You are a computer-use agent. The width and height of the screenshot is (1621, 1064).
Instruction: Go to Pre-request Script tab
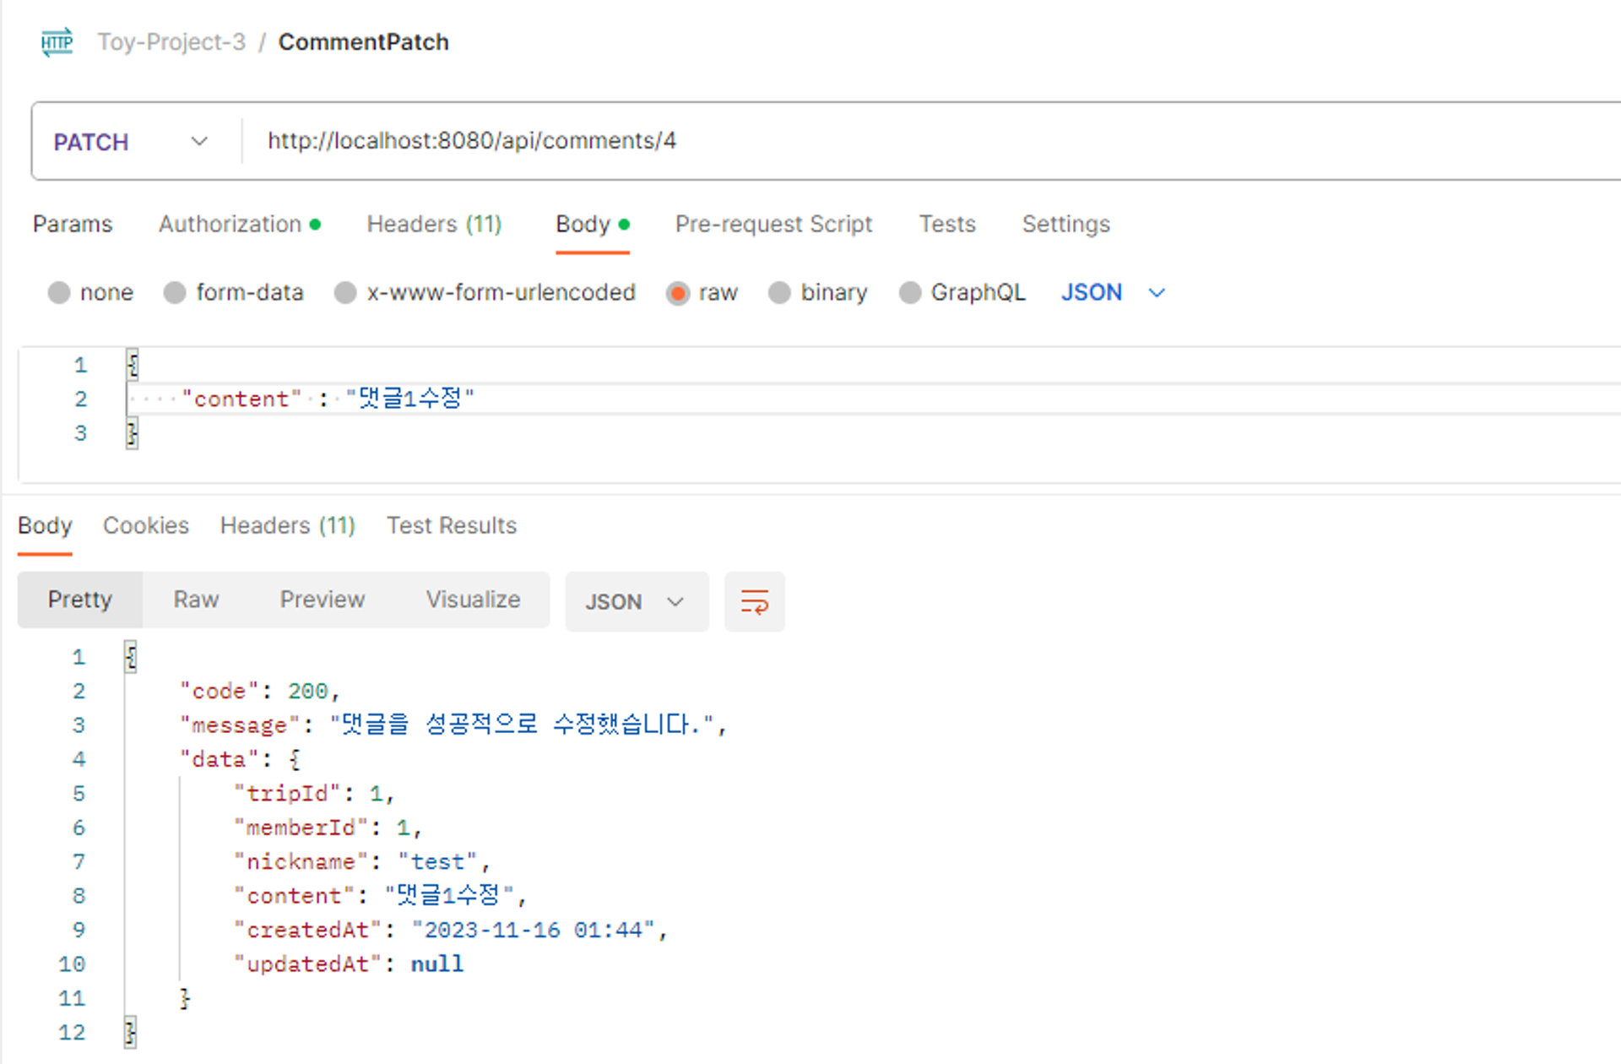[773, 224]
